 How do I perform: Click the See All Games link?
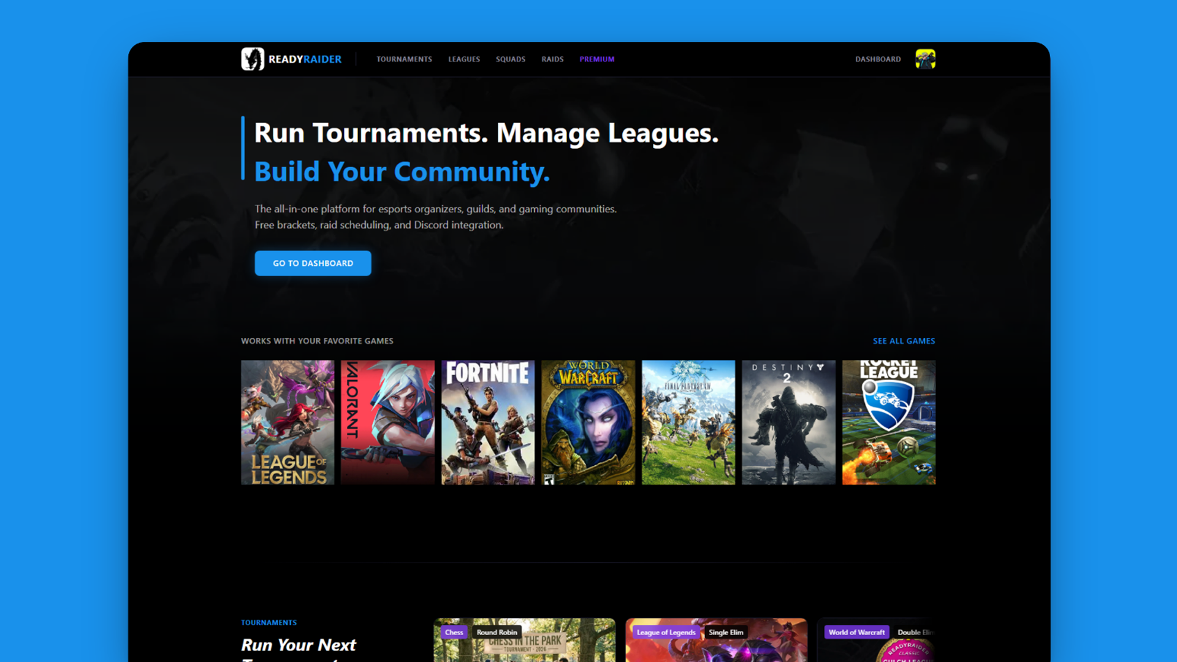click(x=904, y=341)
